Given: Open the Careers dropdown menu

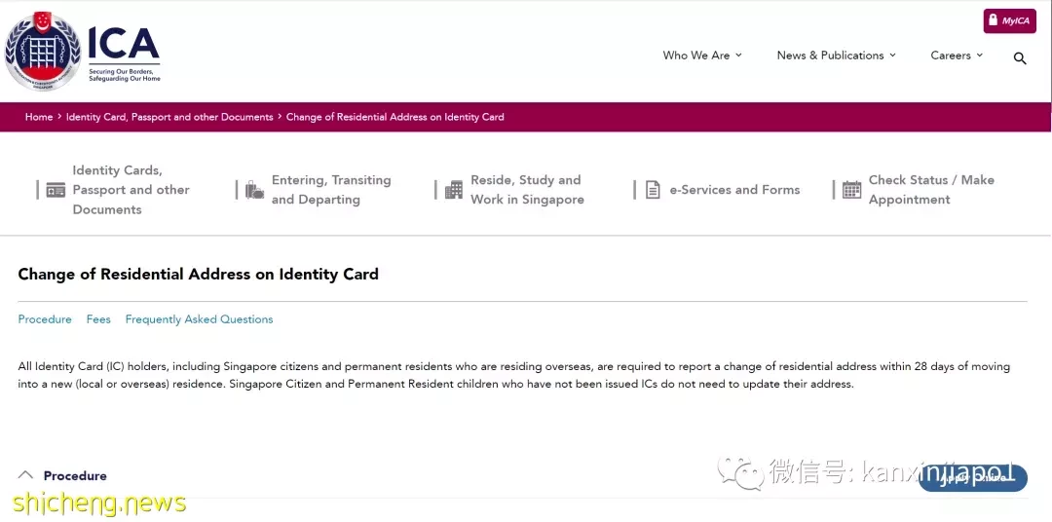Looking at the screenshot, I should coord(957,56).
